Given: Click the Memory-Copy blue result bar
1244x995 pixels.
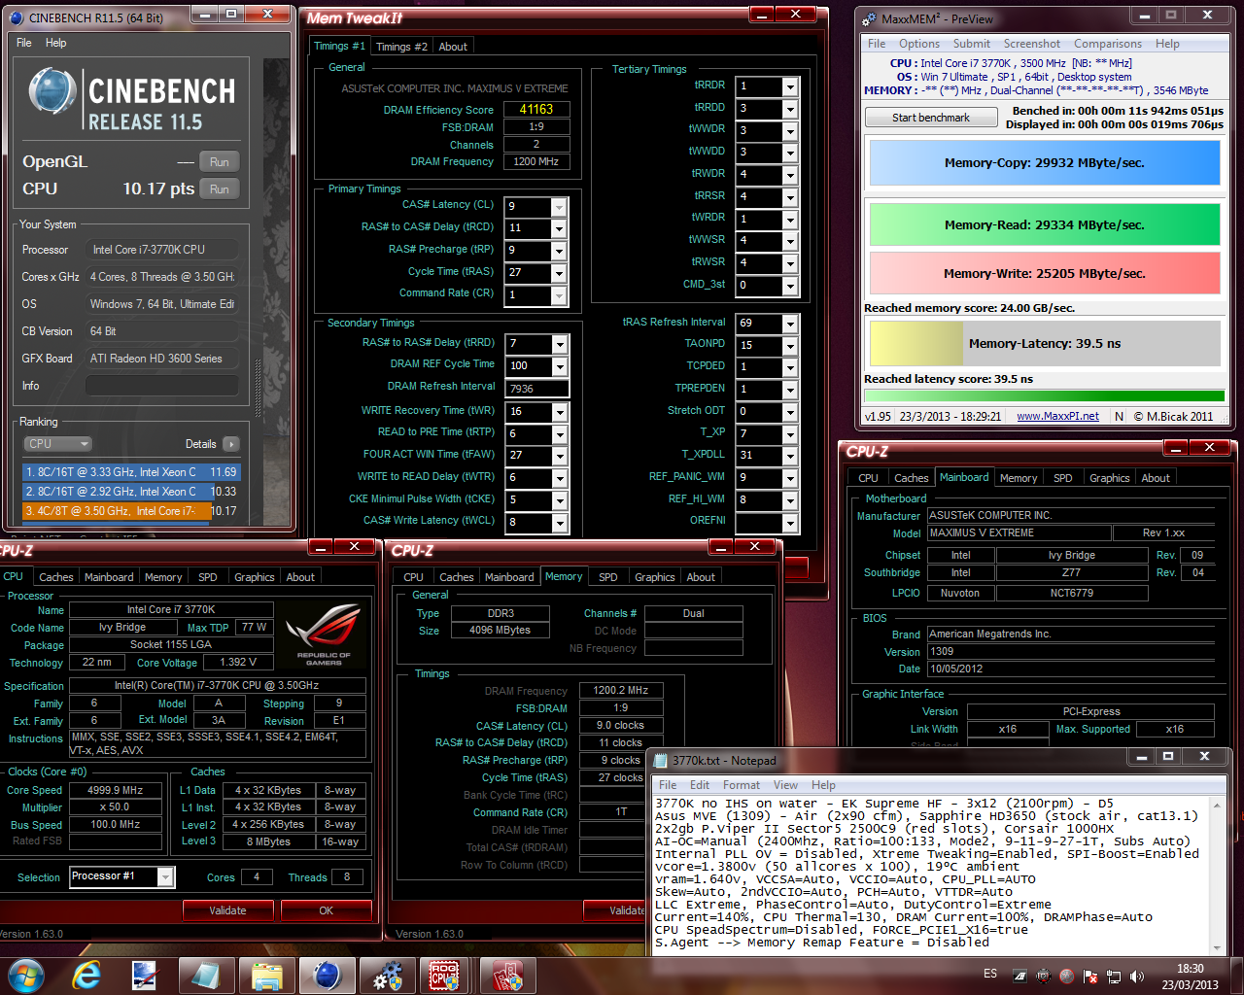Looking at the screenshot, I should pyautogui.click(x=1045, y=163).
